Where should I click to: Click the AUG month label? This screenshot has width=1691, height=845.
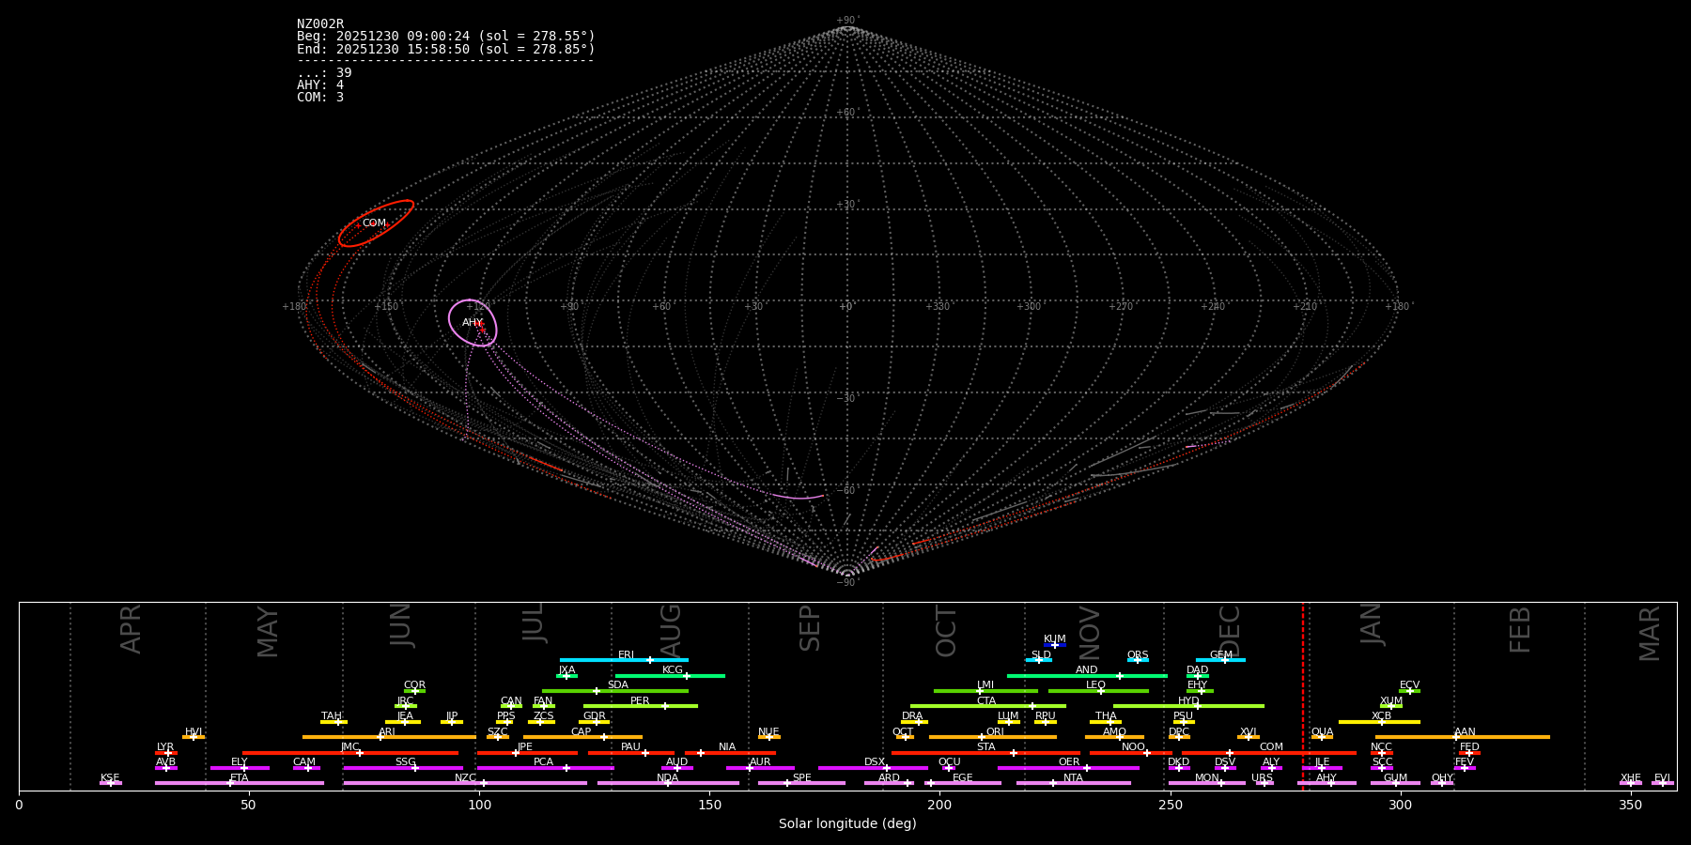tap(671, 629)
